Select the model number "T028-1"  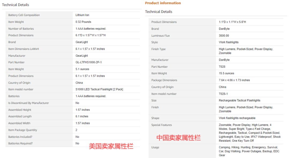click(223, 94)
